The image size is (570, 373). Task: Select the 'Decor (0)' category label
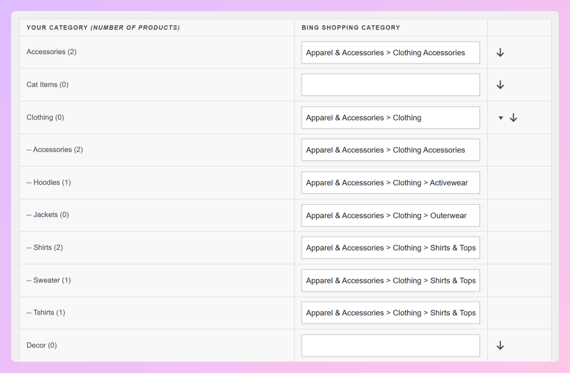point(41,345)
